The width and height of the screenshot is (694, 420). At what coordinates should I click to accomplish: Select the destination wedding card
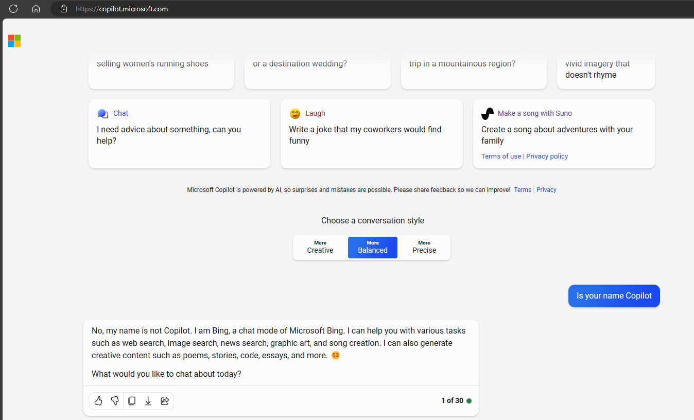point(317,71)
